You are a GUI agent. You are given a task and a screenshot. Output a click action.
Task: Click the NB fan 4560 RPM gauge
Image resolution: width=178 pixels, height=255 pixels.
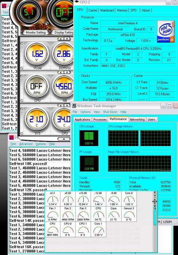pos(63,87)
